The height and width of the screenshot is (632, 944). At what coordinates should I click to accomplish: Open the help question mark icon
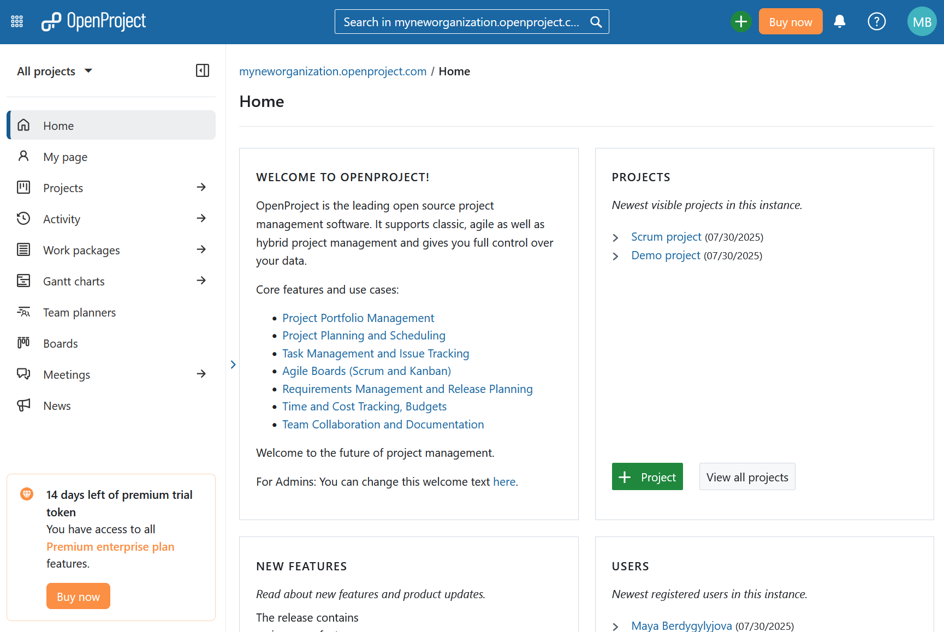[x=876, y=21]
